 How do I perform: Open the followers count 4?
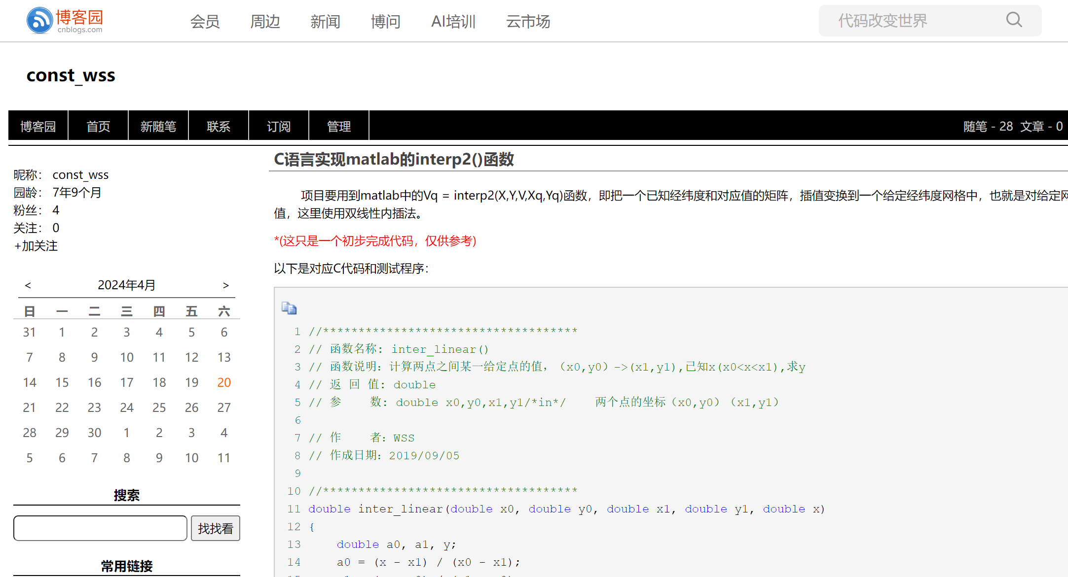tap(56, 210)
